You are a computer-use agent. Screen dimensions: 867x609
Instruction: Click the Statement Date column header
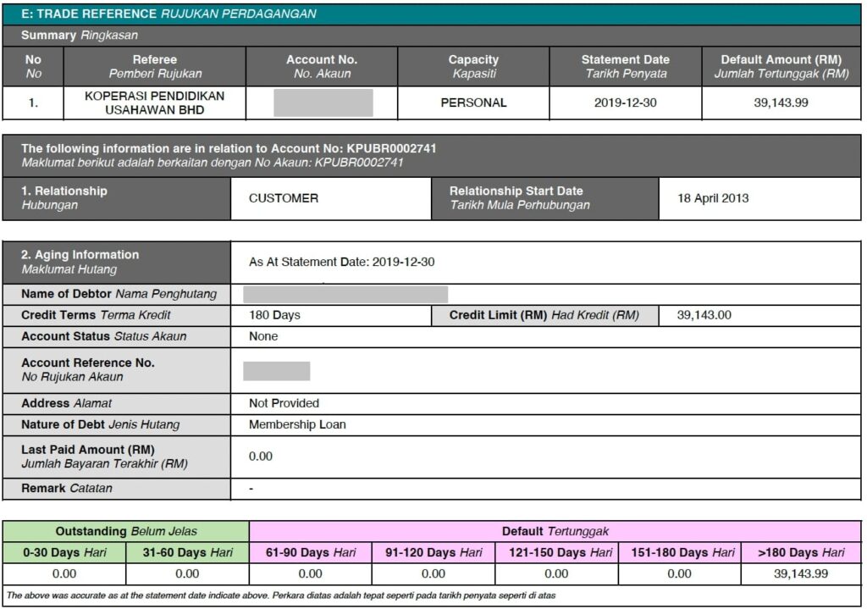click(x=626, y=66)
